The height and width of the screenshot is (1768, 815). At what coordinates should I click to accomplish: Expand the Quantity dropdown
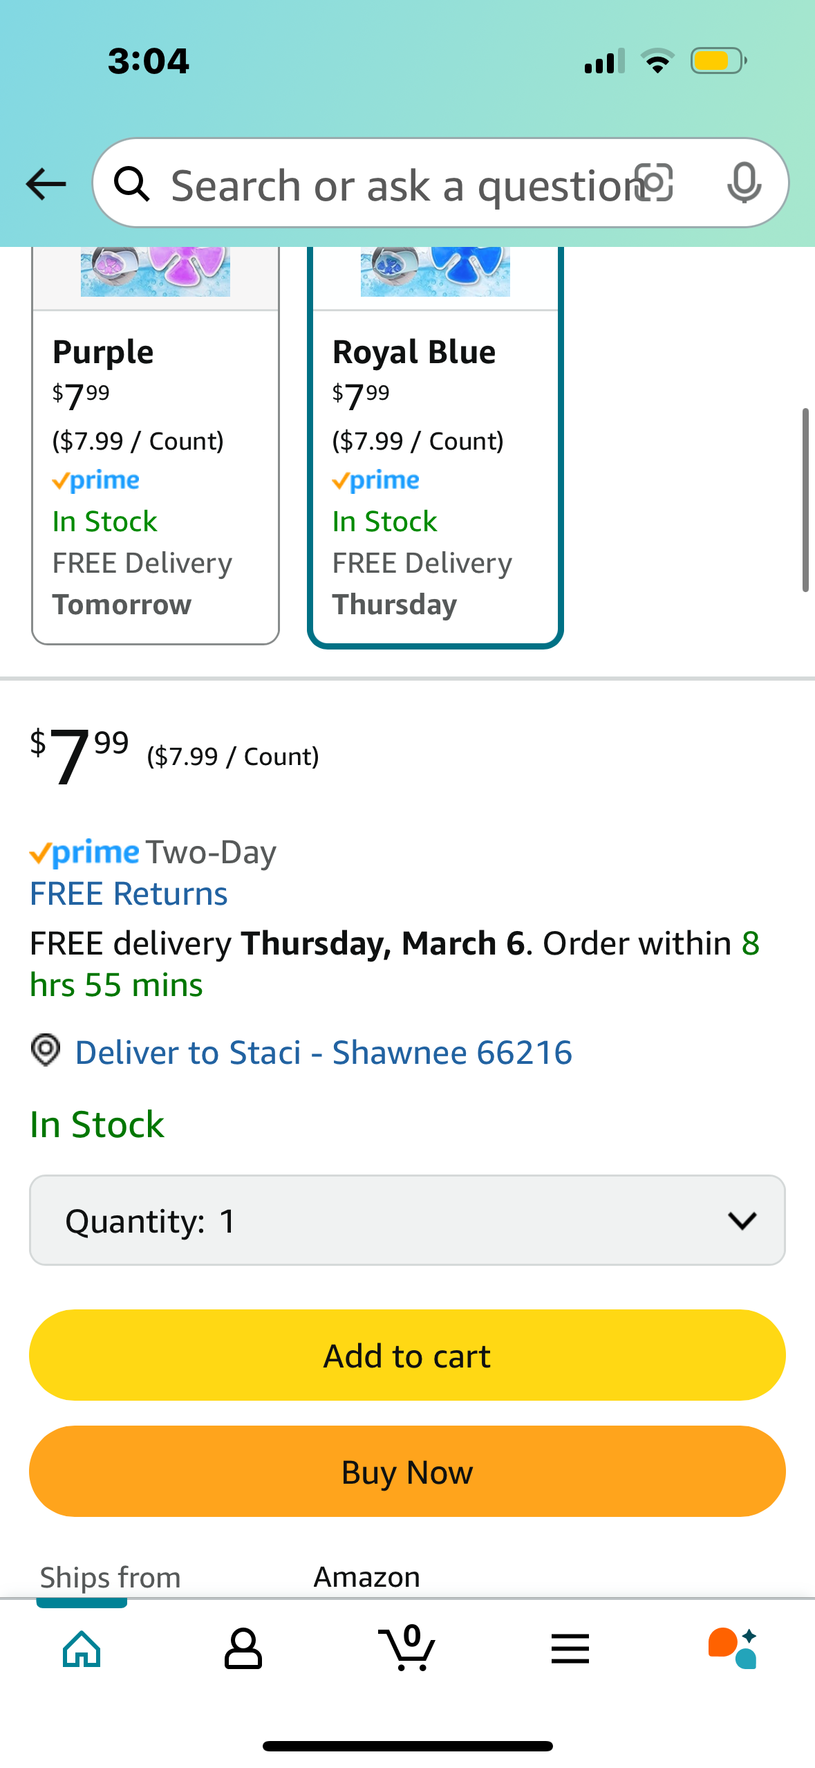[407, 1220]
